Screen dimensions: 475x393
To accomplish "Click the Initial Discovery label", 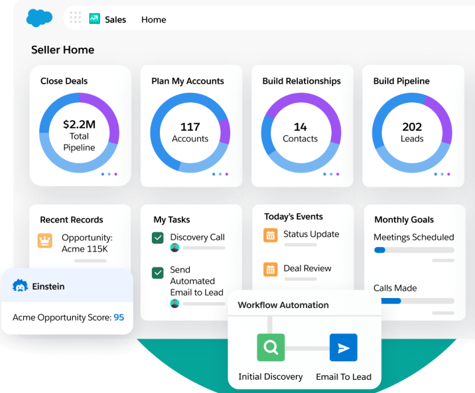I will tap(271, 376).
